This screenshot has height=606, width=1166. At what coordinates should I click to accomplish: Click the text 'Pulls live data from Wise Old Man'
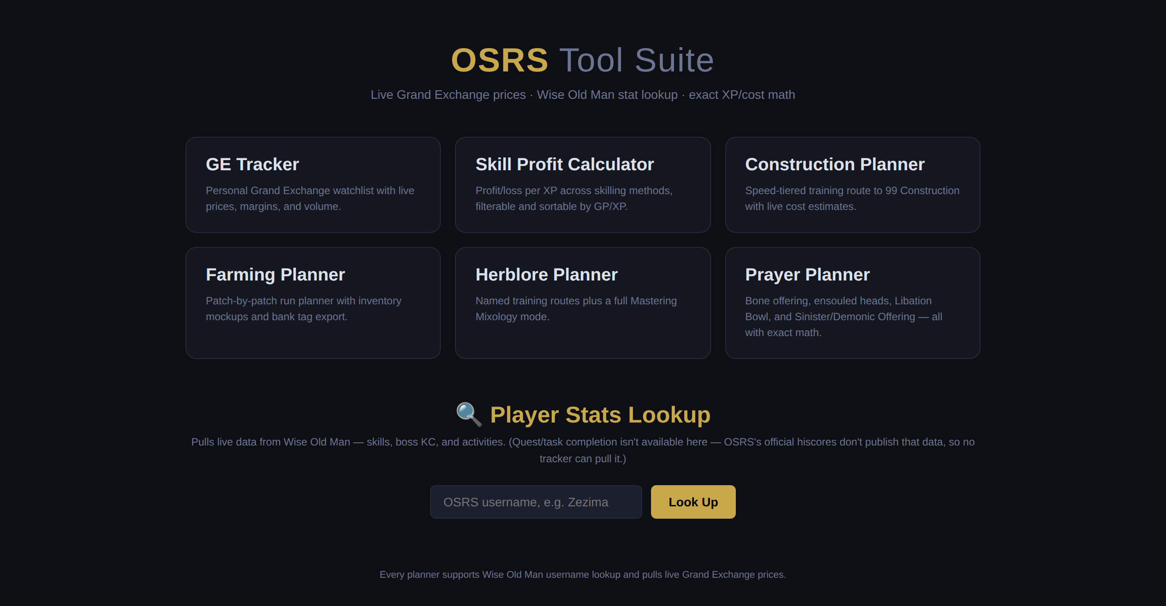[x=271, y=442]
